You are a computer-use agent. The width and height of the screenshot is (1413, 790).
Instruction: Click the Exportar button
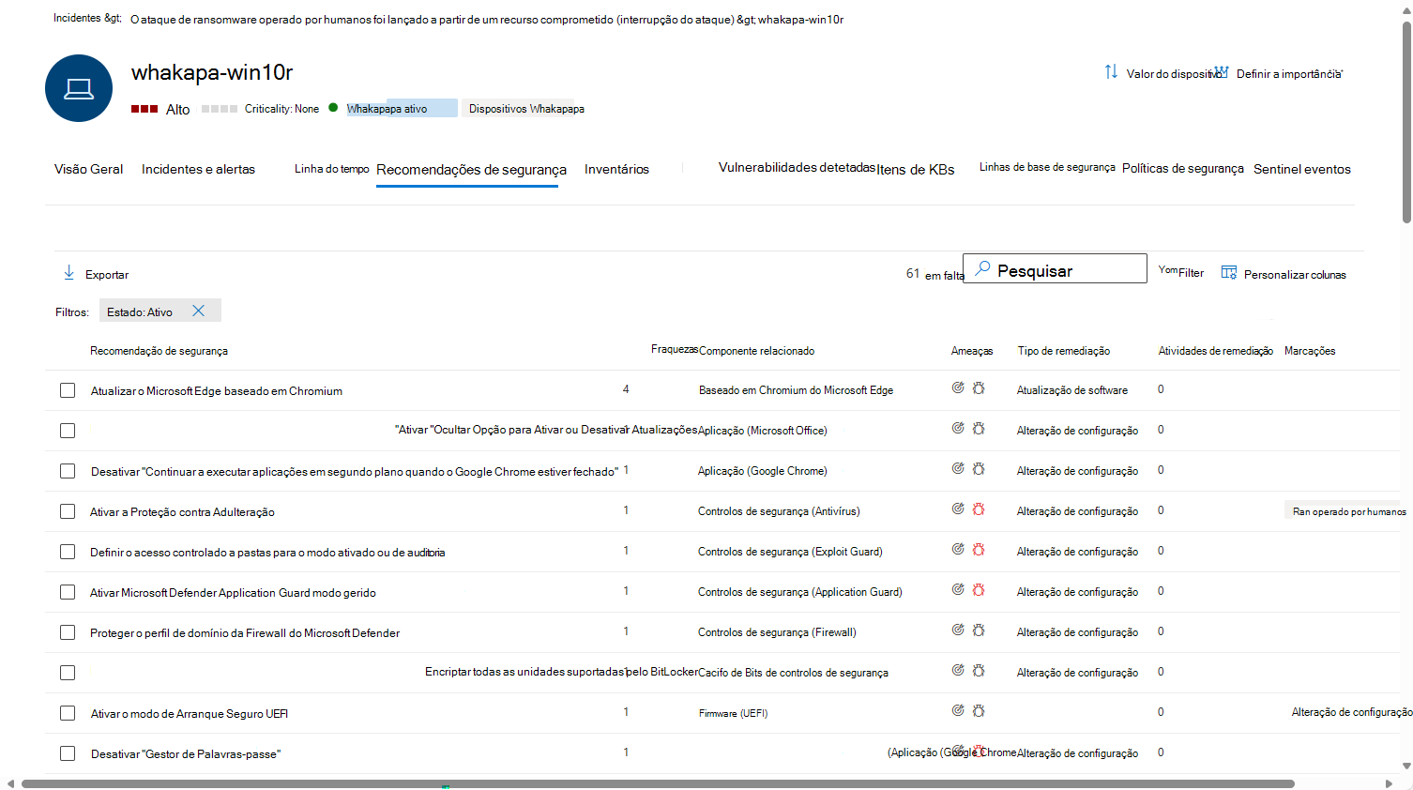(96, 274)
